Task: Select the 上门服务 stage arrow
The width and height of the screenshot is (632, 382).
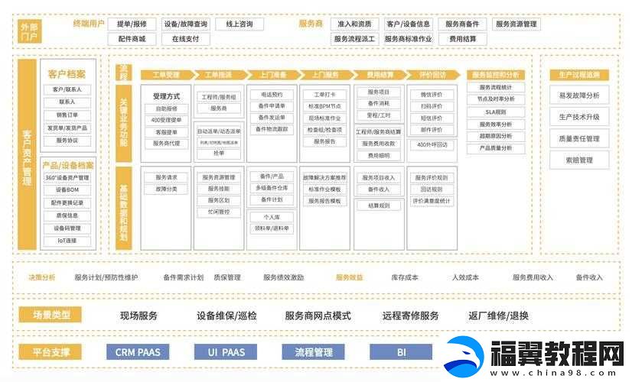Action: coord(327,75)
